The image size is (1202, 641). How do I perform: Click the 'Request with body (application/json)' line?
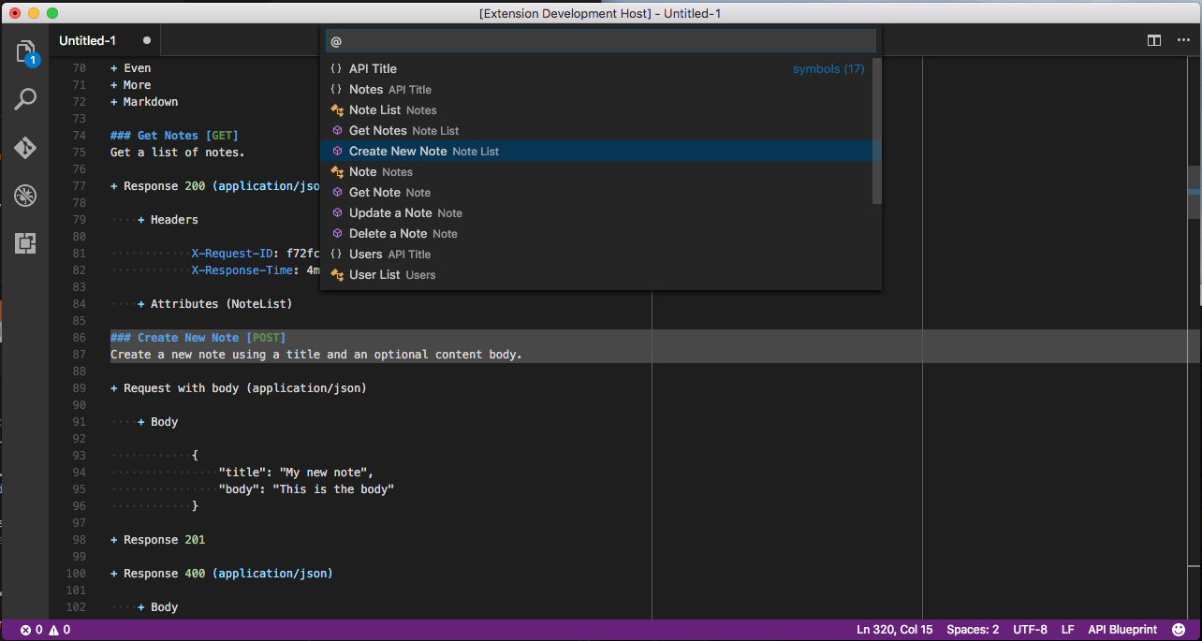click(x=239, y=388)
